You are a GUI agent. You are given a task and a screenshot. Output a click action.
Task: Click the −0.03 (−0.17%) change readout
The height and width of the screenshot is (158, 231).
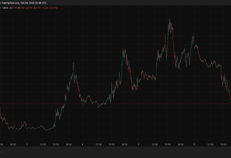(50, 8)
